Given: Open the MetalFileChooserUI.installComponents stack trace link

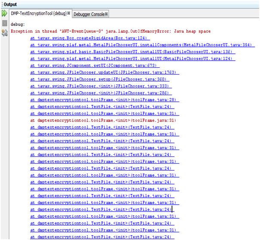Looking at the screenshot, I should point(142,45).
